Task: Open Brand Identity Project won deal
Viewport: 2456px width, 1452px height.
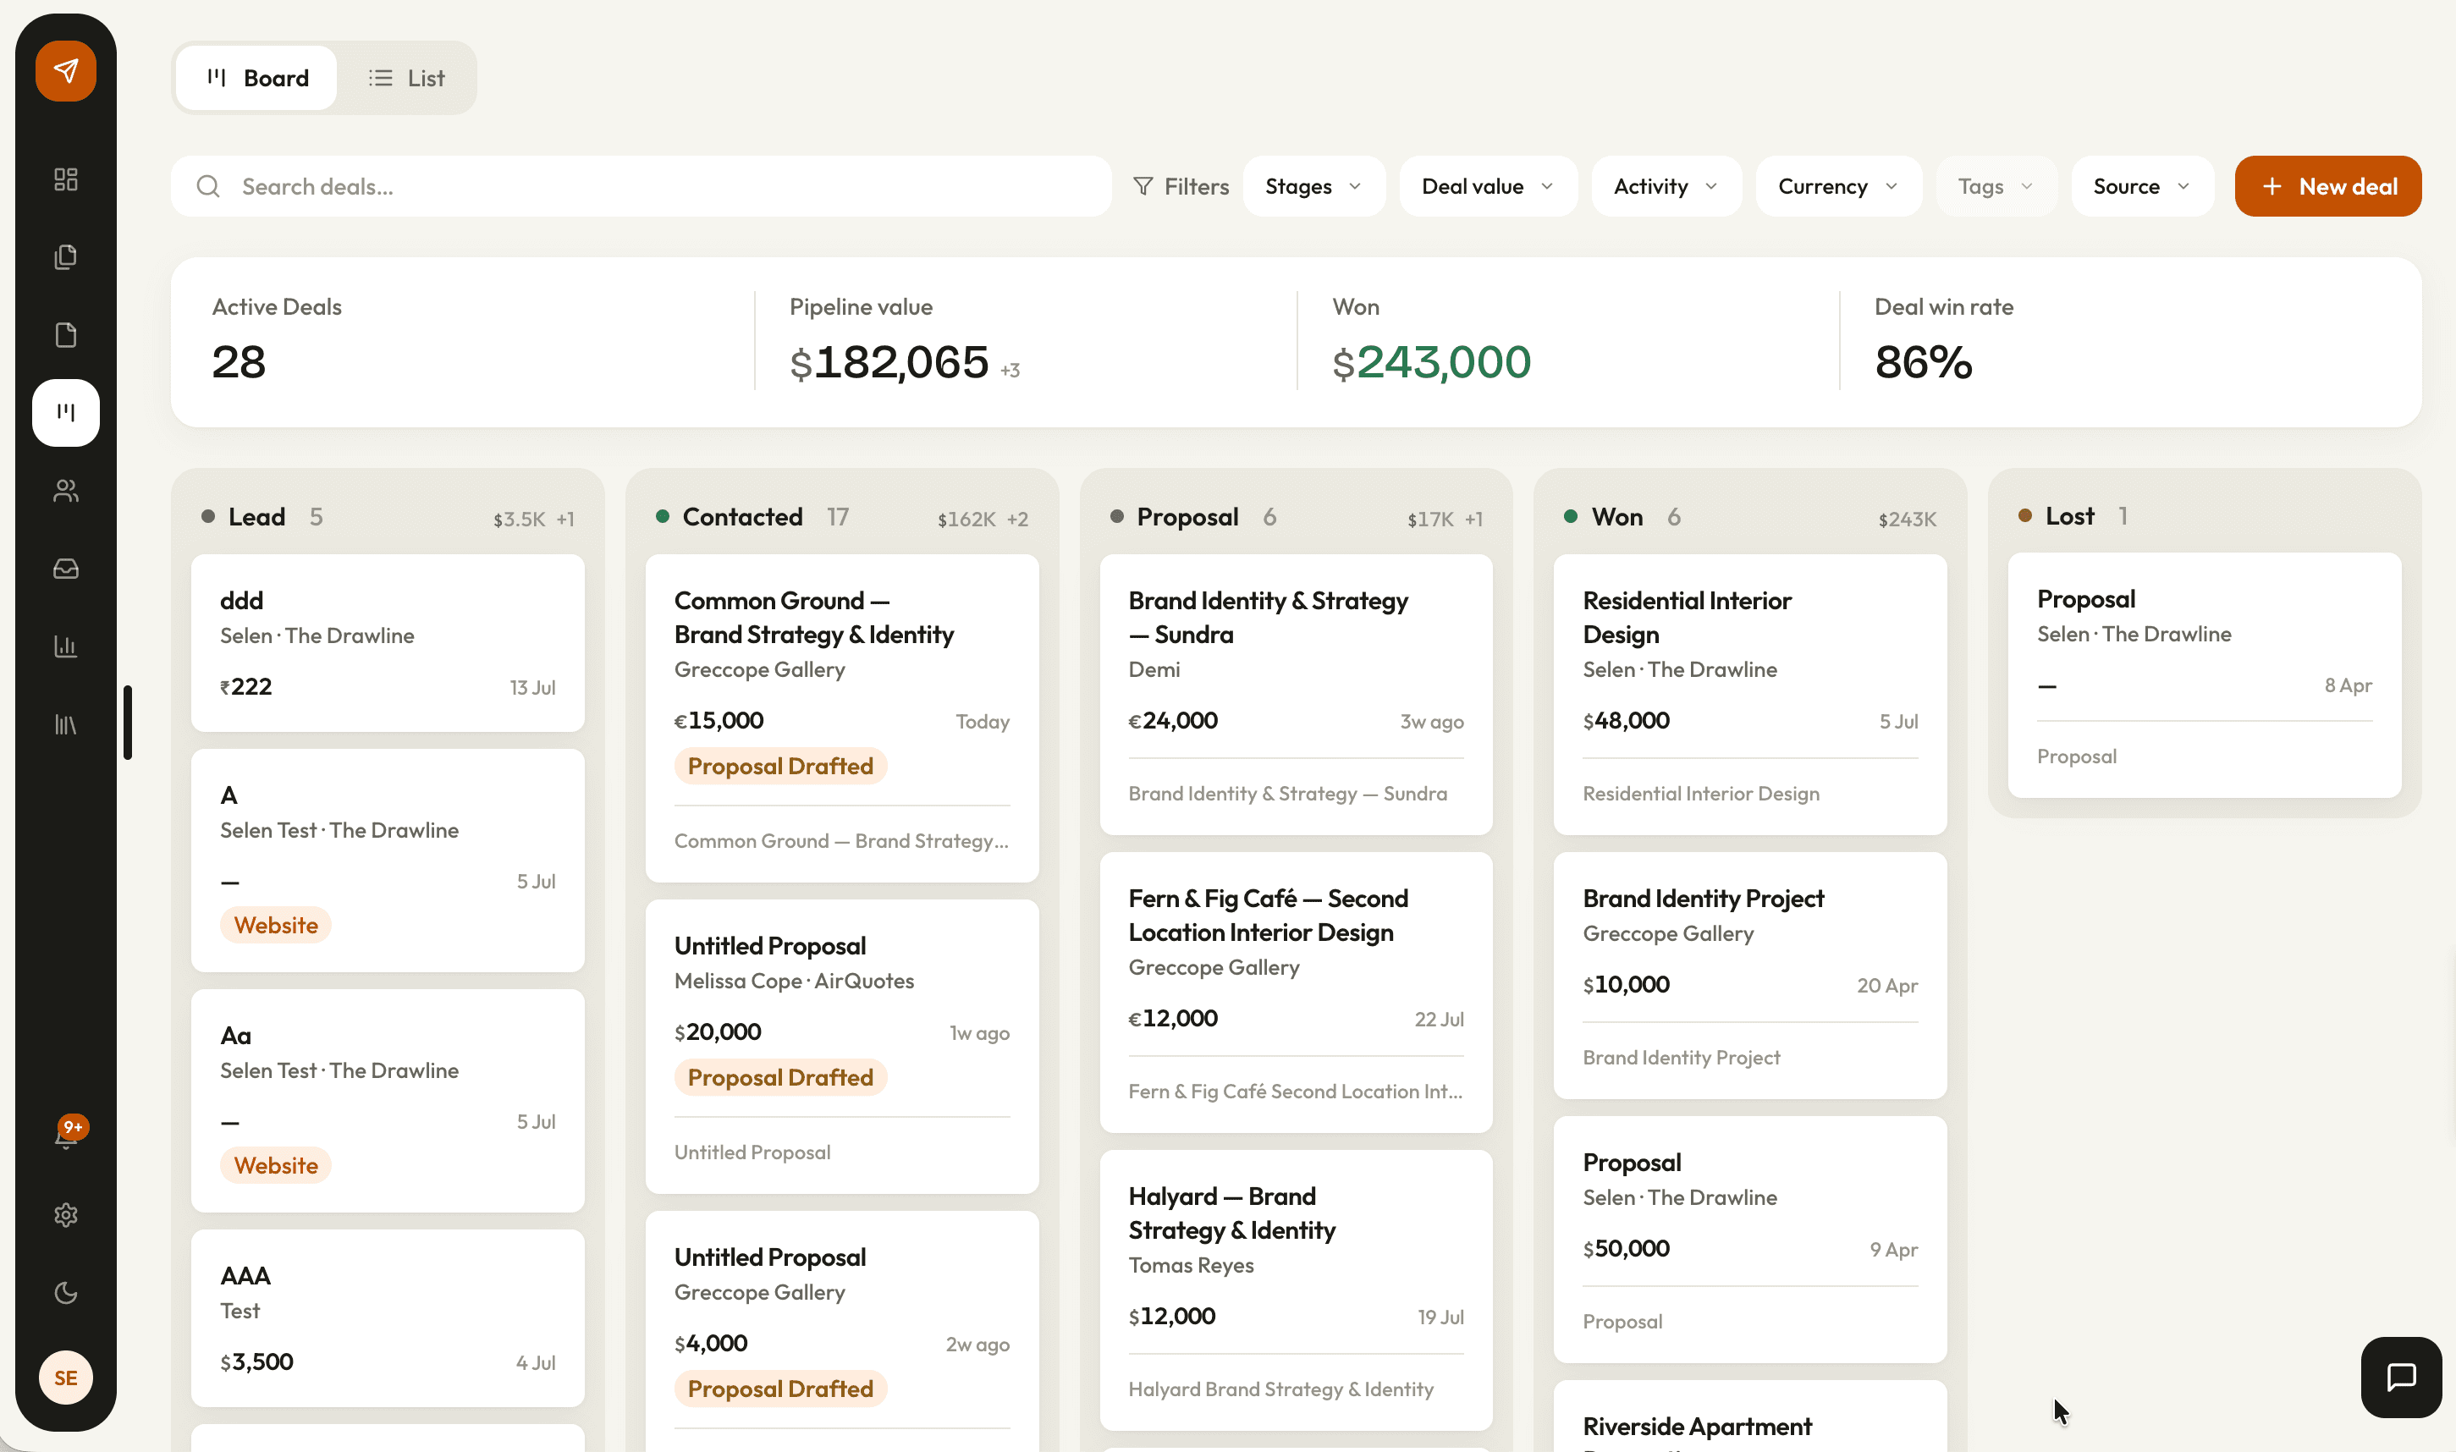Action: [1749, 976]
